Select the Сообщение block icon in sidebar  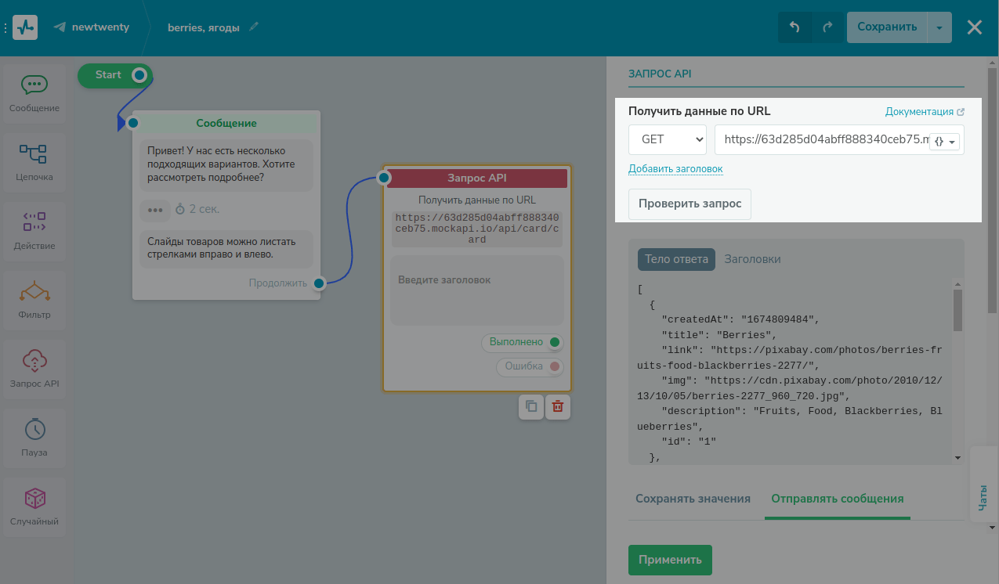34,85
